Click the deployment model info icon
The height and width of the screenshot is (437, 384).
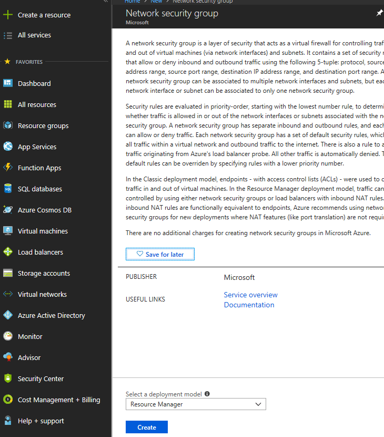click(x=207, y=394)
